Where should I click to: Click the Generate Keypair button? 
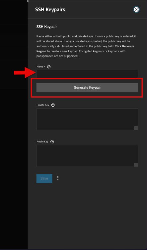[x=87, y=87]
